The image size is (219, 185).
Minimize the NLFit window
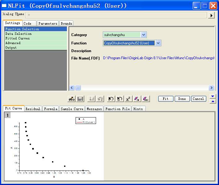click(196, 6)
